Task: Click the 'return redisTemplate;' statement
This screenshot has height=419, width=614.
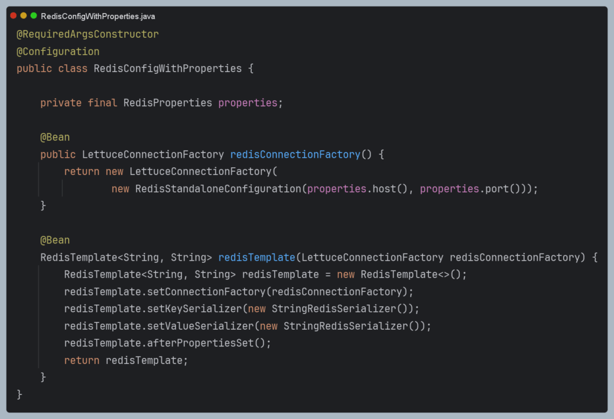Action: click(126, 361)
